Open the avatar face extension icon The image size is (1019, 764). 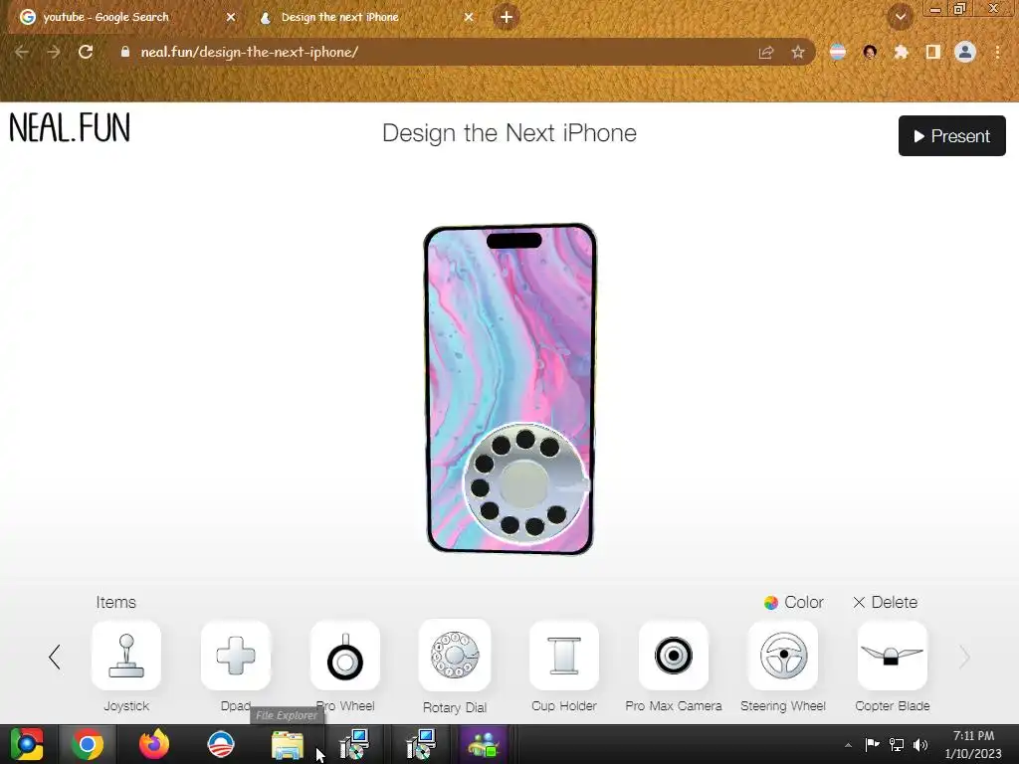tap(870, 52)
